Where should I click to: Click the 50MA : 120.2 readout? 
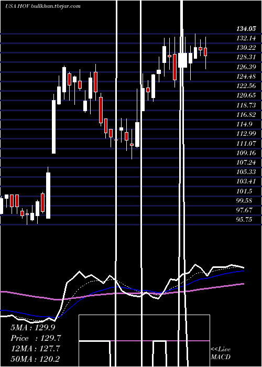pos(36,359)
